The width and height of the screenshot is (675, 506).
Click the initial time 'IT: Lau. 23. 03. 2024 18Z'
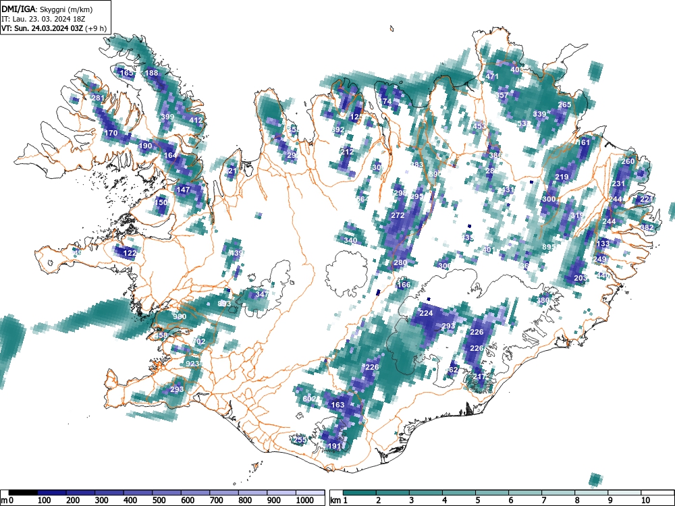(x=44, y=19)
